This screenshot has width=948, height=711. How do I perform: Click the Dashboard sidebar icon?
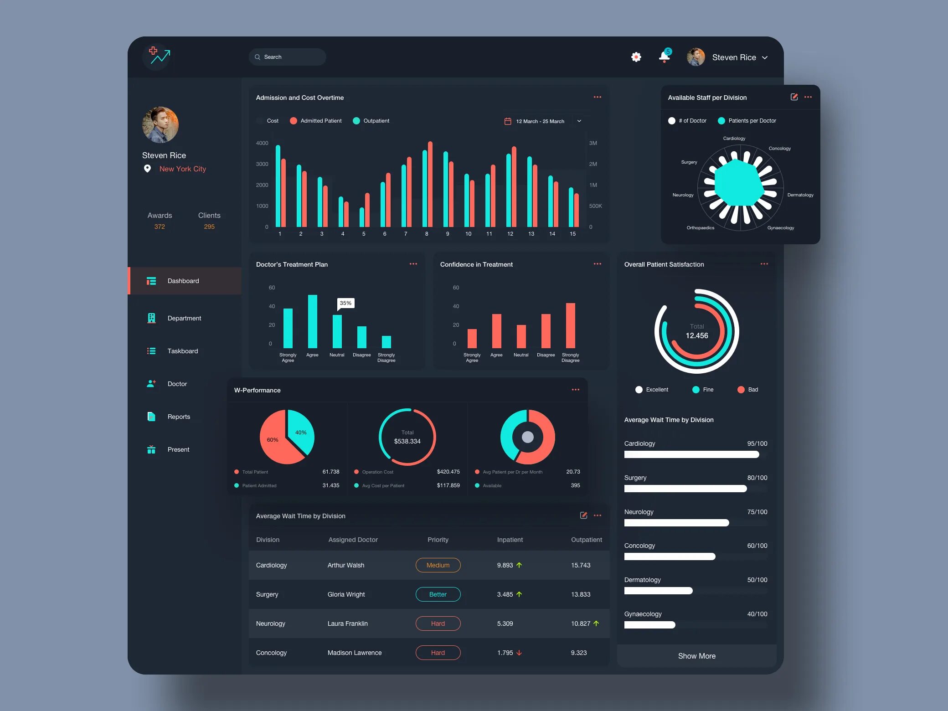(x=151, y=280)
